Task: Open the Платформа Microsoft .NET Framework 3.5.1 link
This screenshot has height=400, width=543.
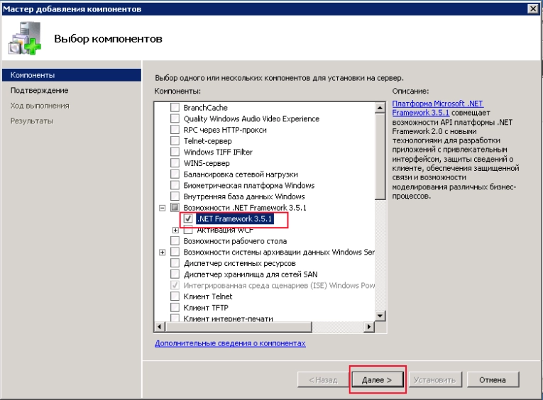Action: [437, 108]
